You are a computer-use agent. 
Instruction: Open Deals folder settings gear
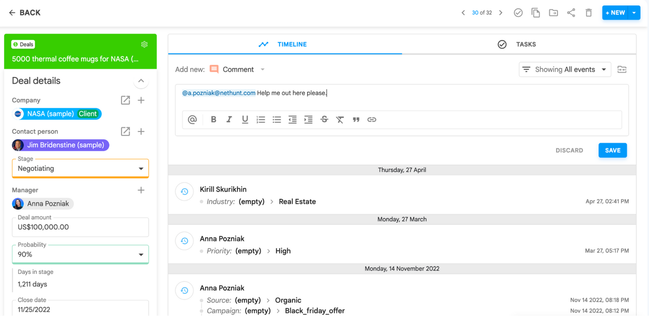[144, 45]
